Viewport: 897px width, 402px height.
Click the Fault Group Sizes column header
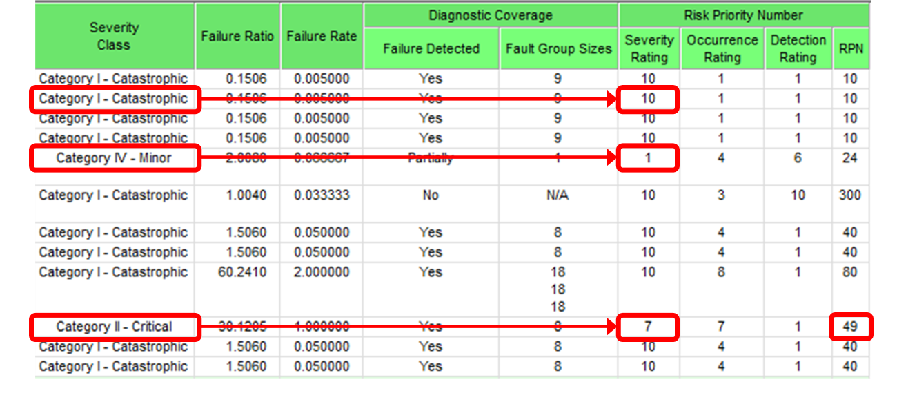pyautogui.click(x=558, y=48)
